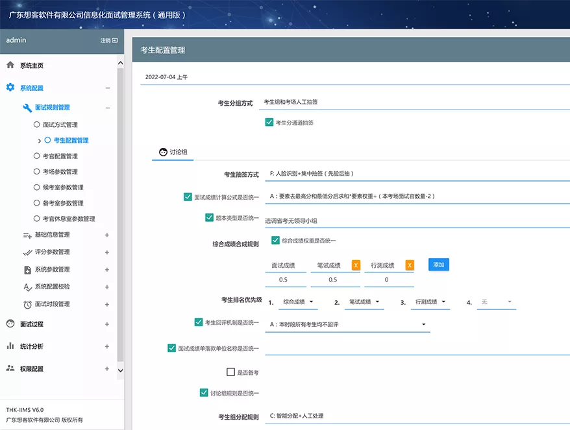Click the empty 落款单位名称 input field
The image size is (570, 430).
pyautogui.click(x=417, y=348)
